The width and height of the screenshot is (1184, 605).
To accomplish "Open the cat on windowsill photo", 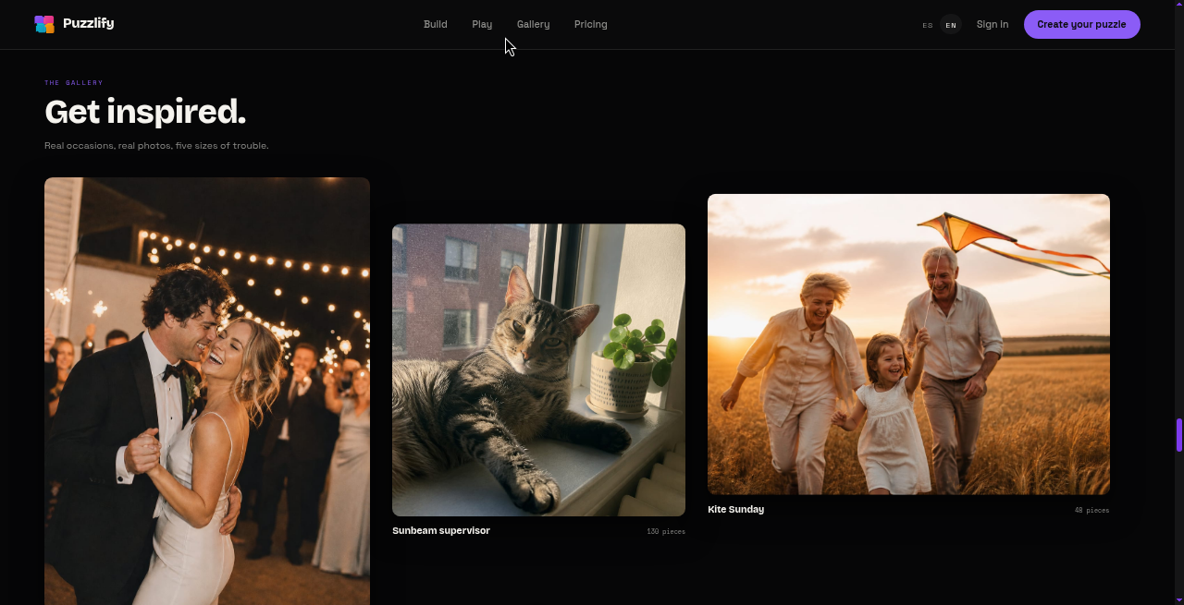I will click(x=538, y=369).
